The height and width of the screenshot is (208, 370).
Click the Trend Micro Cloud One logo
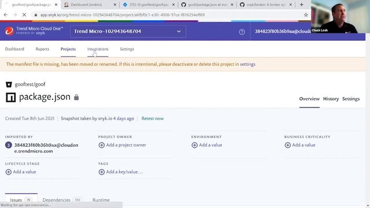tap(34, 31)
